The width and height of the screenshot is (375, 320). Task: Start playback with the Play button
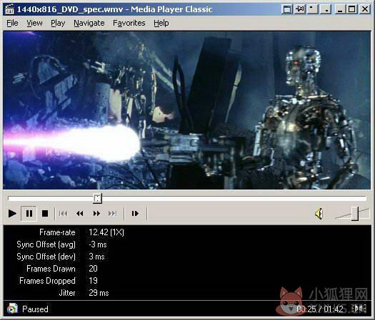tap(12, 213)
